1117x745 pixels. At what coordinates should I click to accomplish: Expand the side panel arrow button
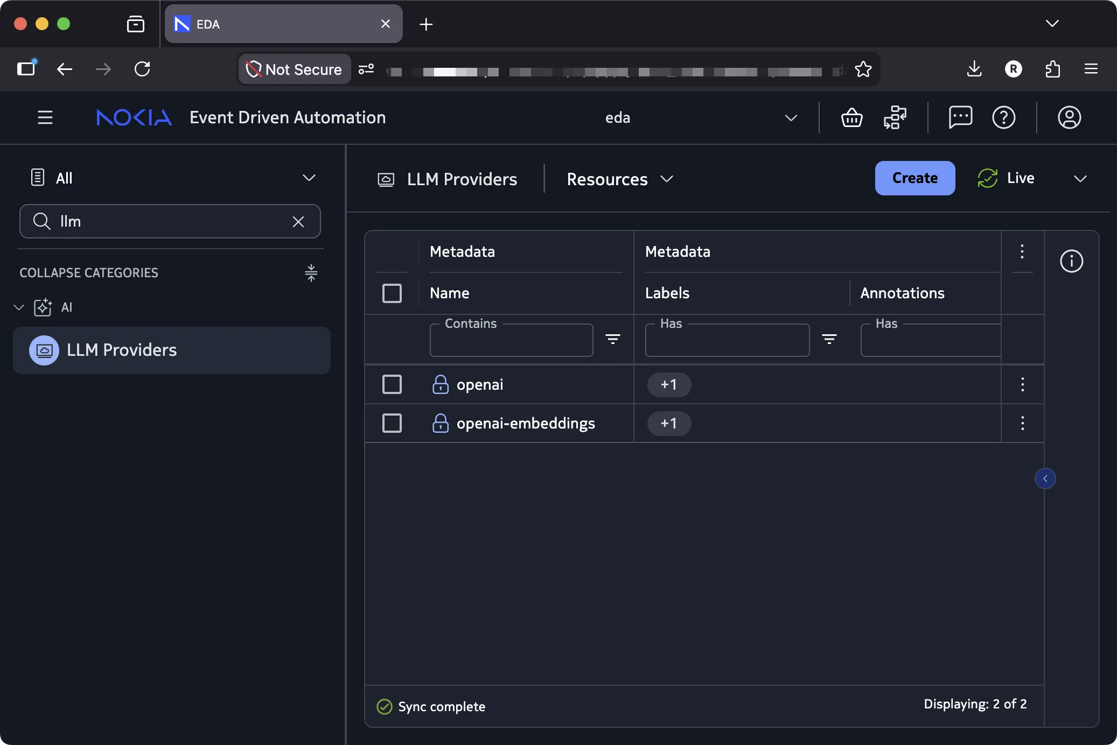(x=1045, y=479)
